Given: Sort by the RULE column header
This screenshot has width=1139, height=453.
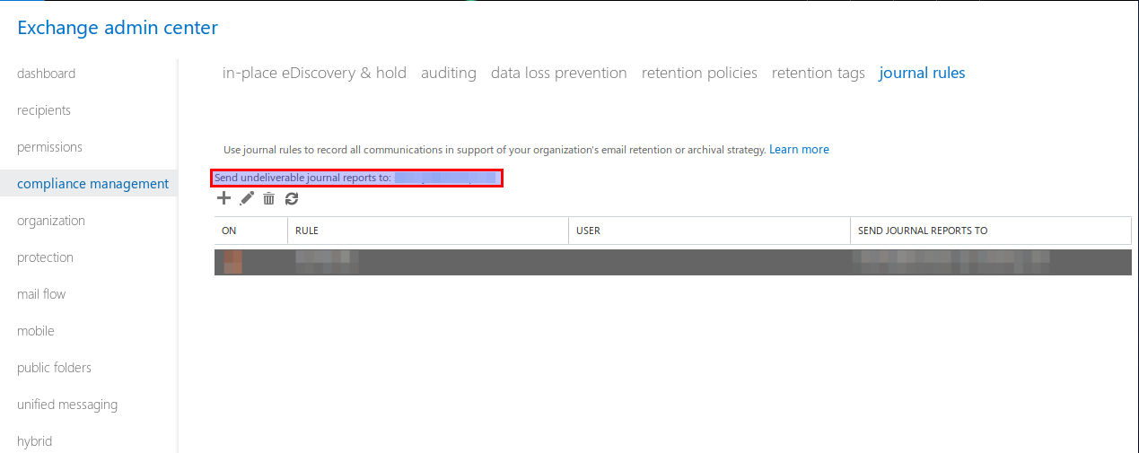Looking at the screenshot, I should (x=429, y=231).
